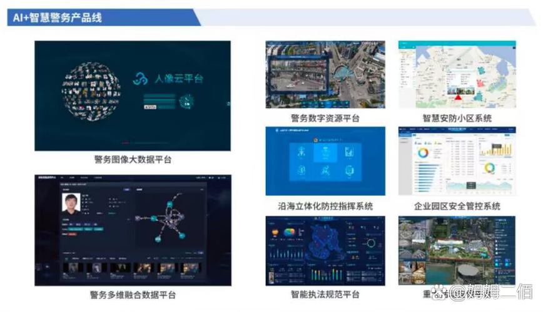Viewport: 543px width, 312px height.
Task: Select the bottom-right headset tile icon in 沿海立体化防控指挥系统
Action: click(x=349, y=170)
